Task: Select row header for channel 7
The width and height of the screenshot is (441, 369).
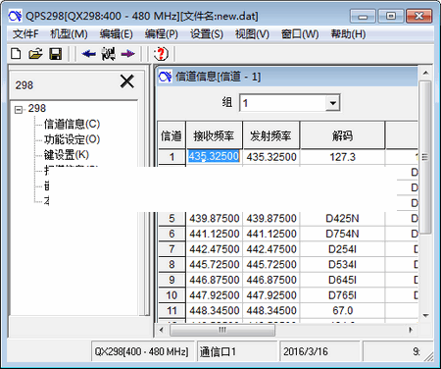Action: pyautogui.click(x=171, y=249)
